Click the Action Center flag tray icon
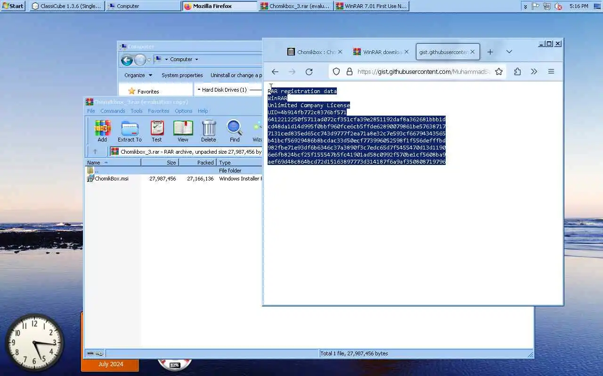The image size is (603, 376). (536, 6)
